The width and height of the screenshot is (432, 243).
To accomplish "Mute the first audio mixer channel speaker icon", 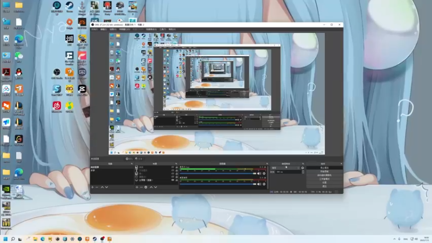I will pyautogui.click(x=259, y=173).
